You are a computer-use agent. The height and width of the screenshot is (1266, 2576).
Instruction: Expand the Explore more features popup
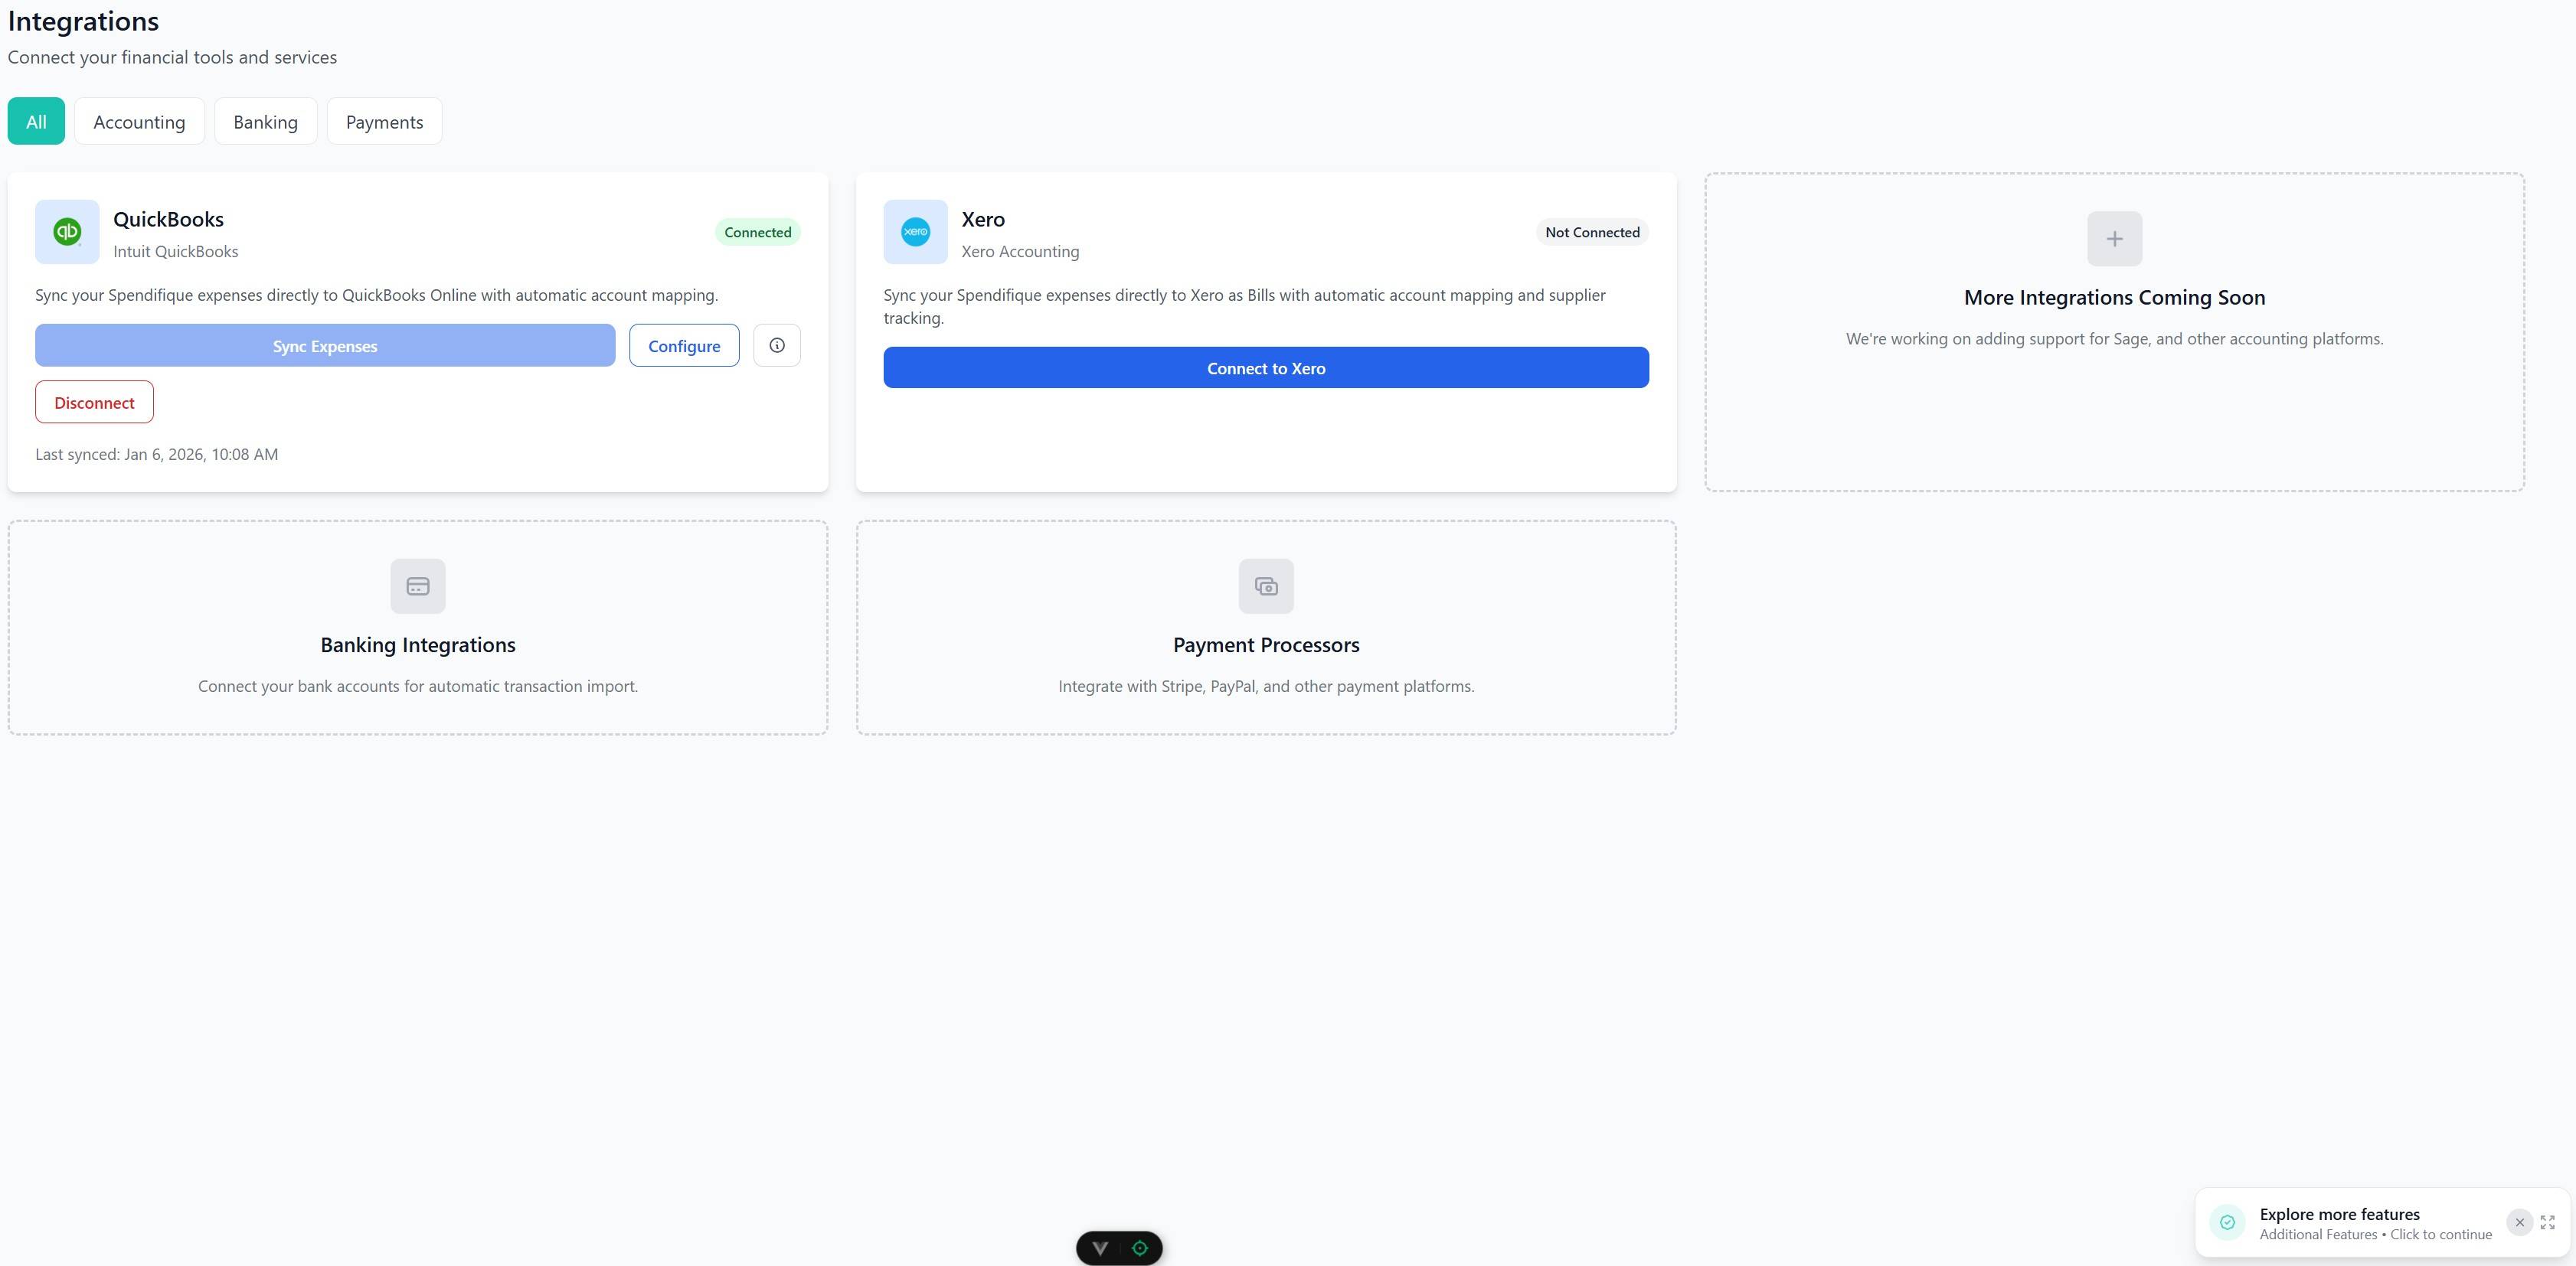pos(2546,1222)
